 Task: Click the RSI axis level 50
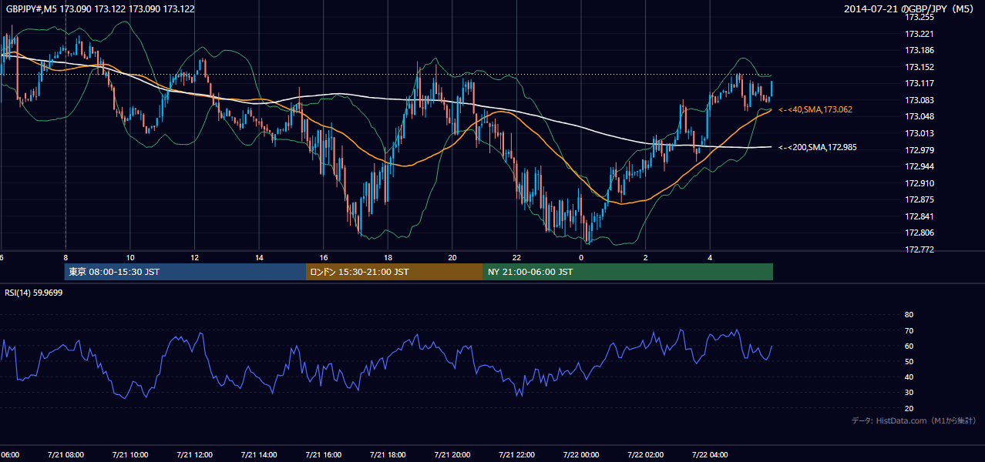point(909,362)
